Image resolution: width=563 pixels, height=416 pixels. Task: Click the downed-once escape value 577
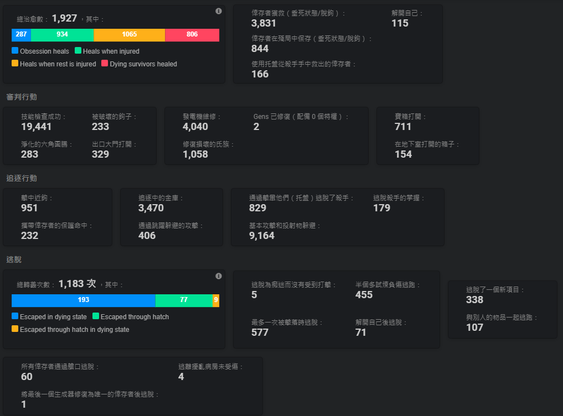(260, 332)
